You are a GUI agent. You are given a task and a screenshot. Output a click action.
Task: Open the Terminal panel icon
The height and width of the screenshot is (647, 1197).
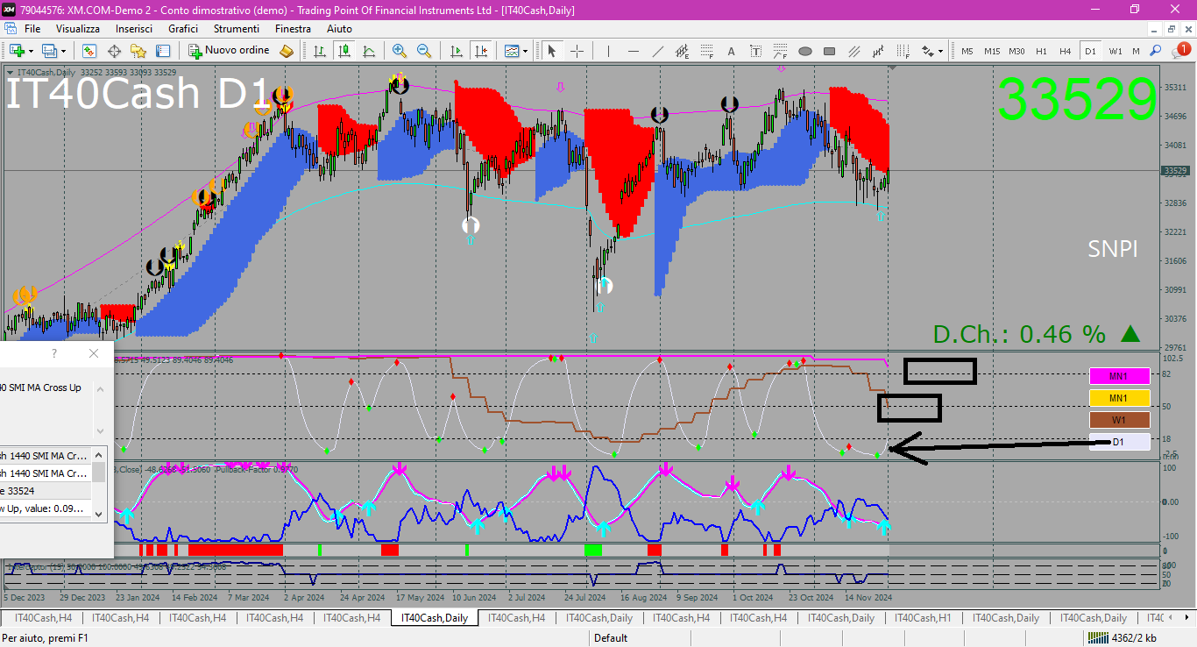pos(163,51)
